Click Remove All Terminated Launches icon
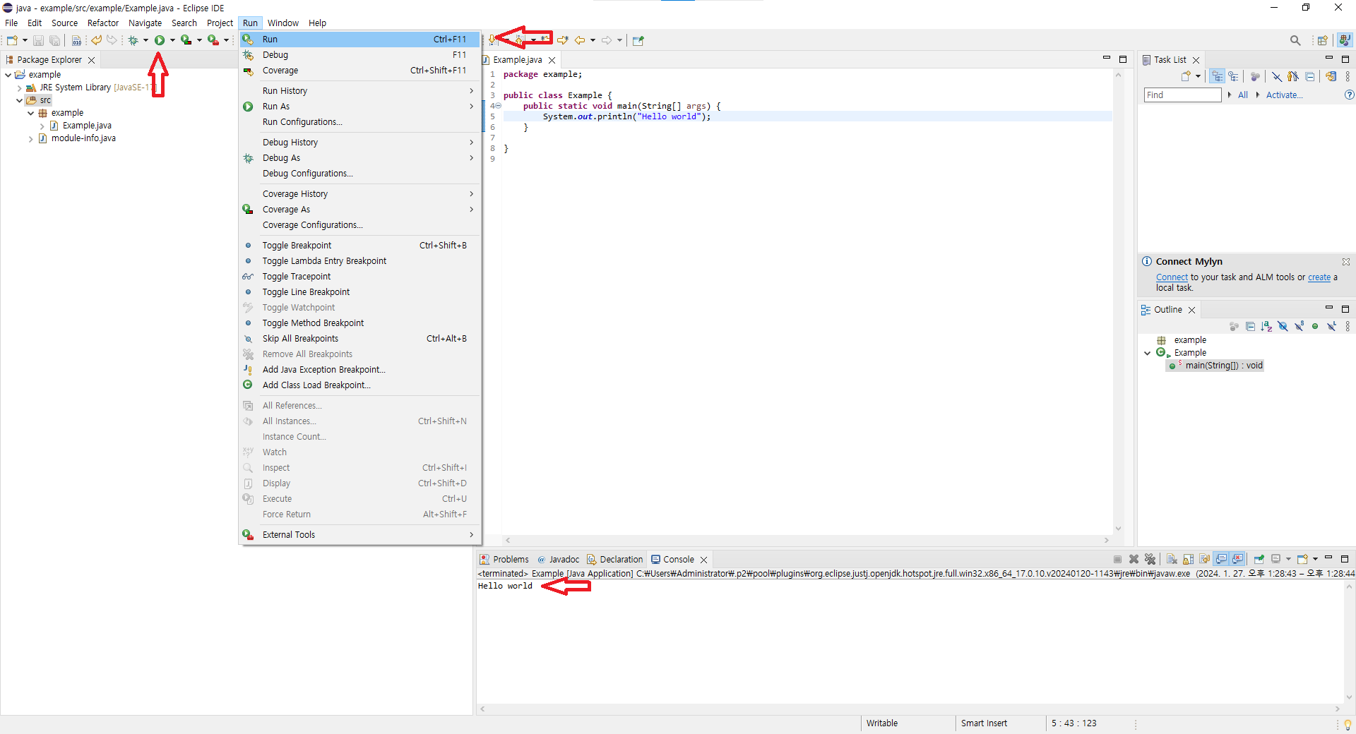The width and height of the screenshot is (1356, 734). pos(1150,559)
